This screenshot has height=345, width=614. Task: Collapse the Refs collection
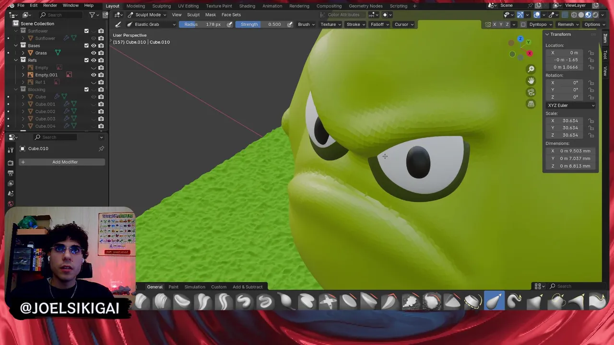pos(16,60)
